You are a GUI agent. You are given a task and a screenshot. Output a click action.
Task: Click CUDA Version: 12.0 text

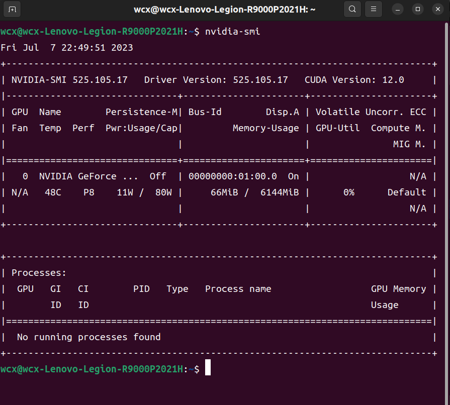tap(354, 80)
